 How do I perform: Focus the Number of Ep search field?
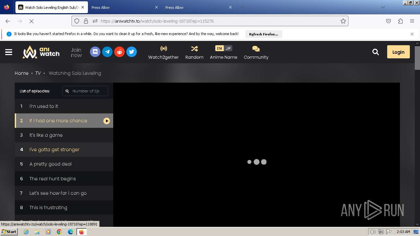tap(85, 91)
